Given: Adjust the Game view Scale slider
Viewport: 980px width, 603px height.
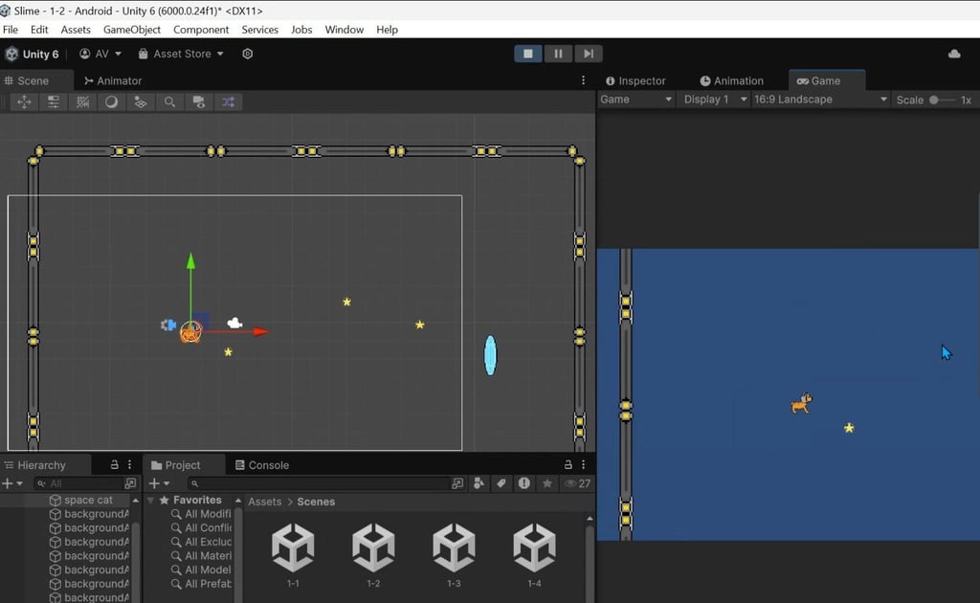Looking at the screenshot, I should point(942,100).
